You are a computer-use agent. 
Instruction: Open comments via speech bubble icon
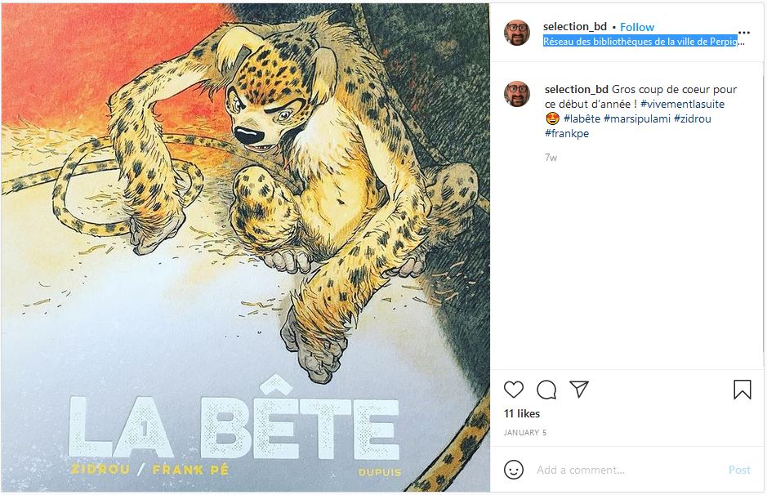(546, 390)
